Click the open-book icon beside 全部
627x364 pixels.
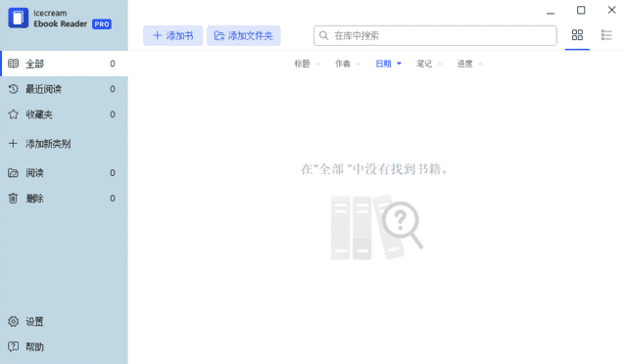(x=13, y=64)
